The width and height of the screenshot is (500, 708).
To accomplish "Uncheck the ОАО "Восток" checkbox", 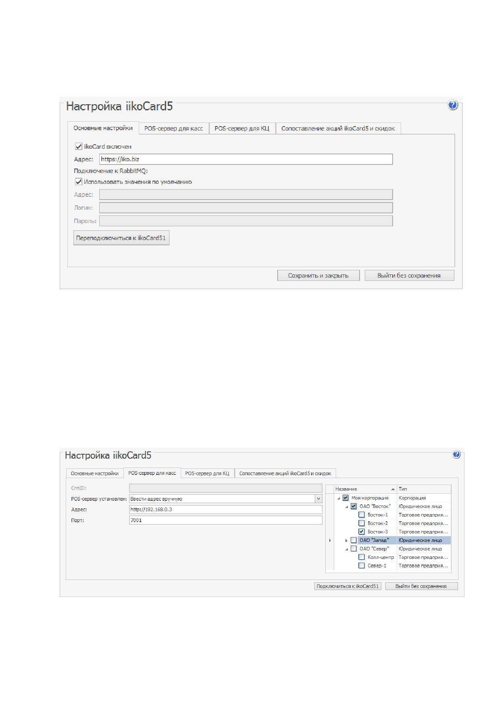I will click(354, 506).
